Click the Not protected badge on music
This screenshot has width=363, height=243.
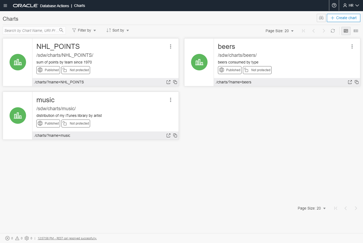pyautogui.click(x=76, y=123)
